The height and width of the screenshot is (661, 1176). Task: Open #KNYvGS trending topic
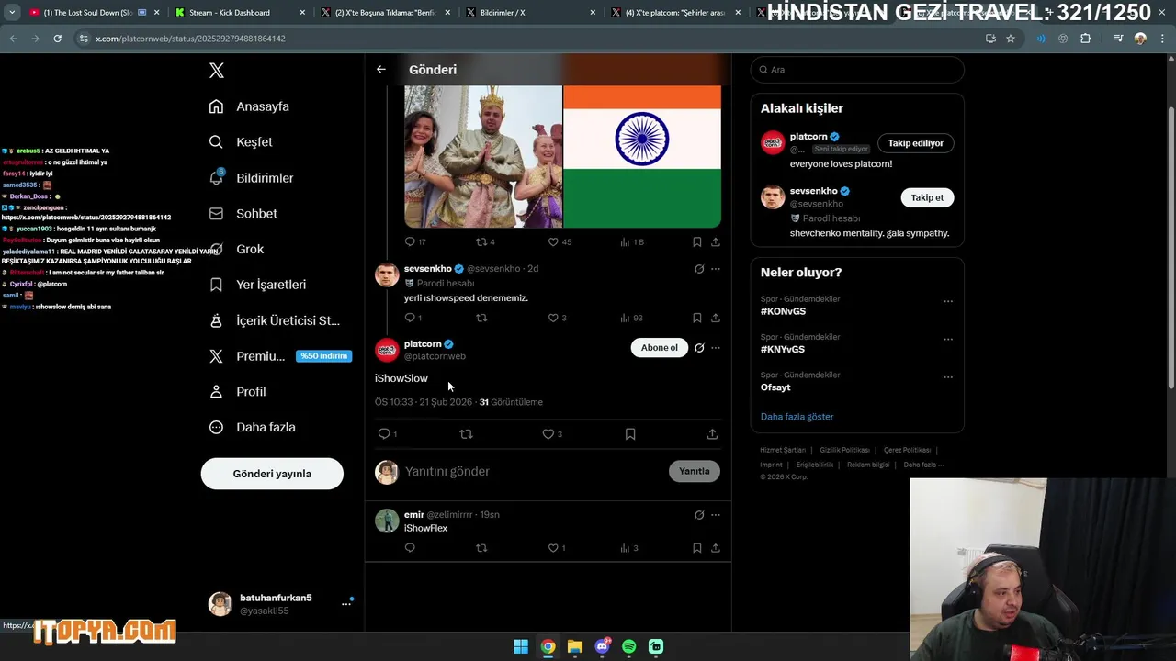[783, 349]
